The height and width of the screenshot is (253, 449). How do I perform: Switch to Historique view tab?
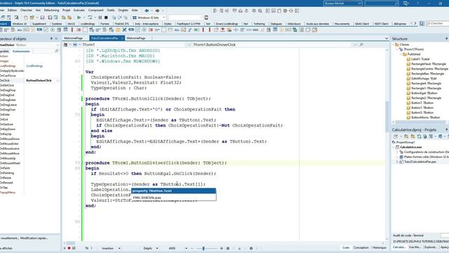pyautogui.click(x=379, y=247)
